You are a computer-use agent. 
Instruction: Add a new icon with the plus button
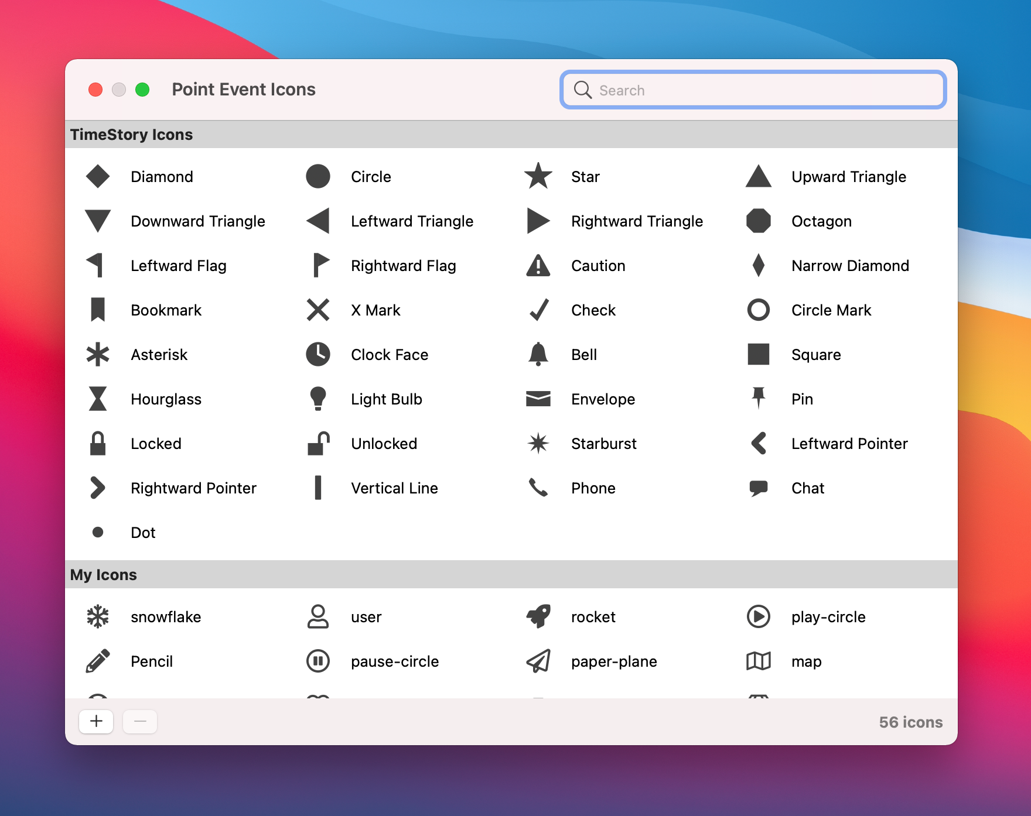95,721
